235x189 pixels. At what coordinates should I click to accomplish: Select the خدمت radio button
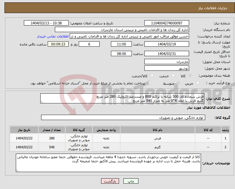[x=173, y=75]
